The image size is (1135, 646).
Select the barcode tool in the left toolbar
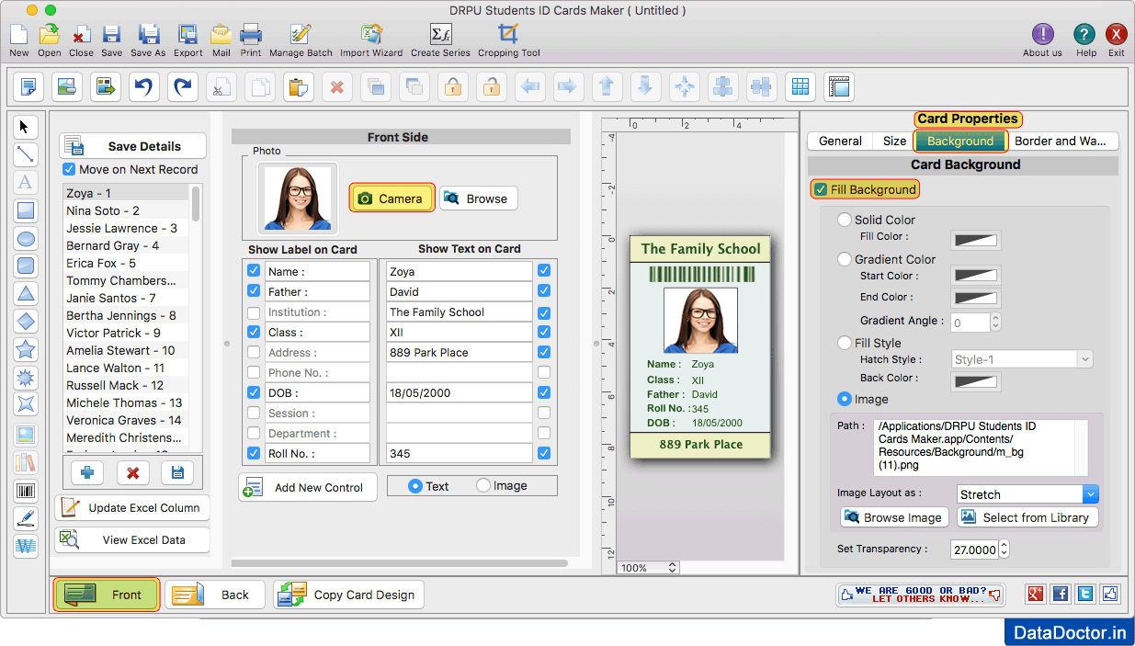coord(26,491)
